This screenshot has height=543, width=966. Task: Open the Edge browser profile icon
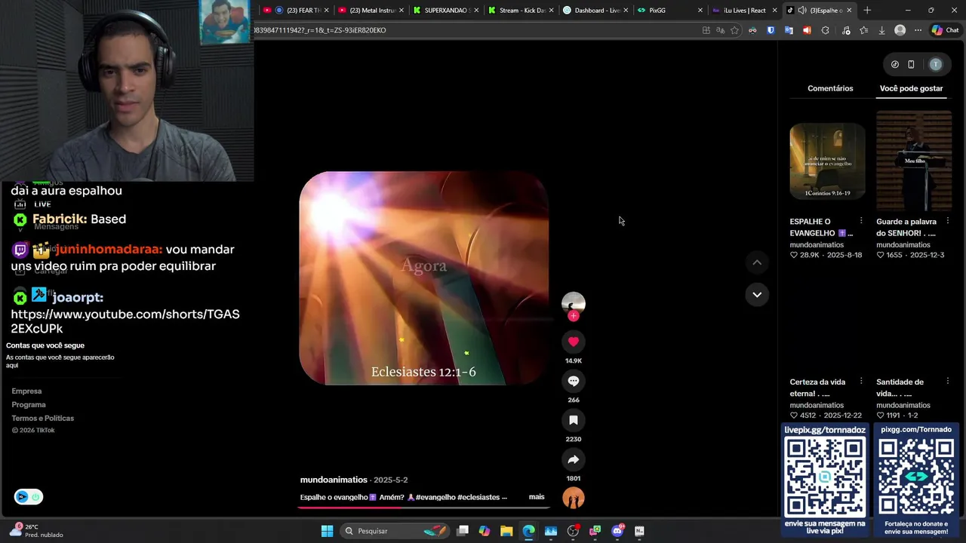click(900, 30)
